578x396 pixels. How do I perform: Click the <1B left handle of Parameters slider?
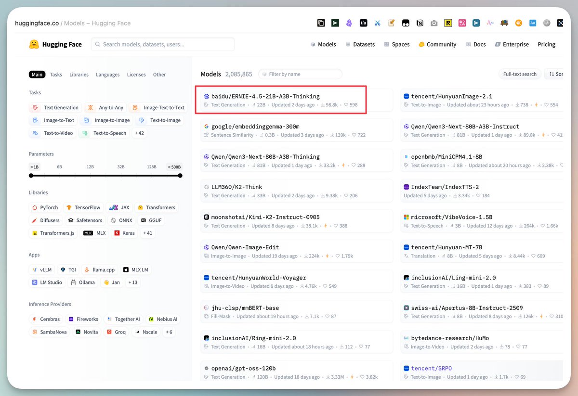click(x=31, y=176)
